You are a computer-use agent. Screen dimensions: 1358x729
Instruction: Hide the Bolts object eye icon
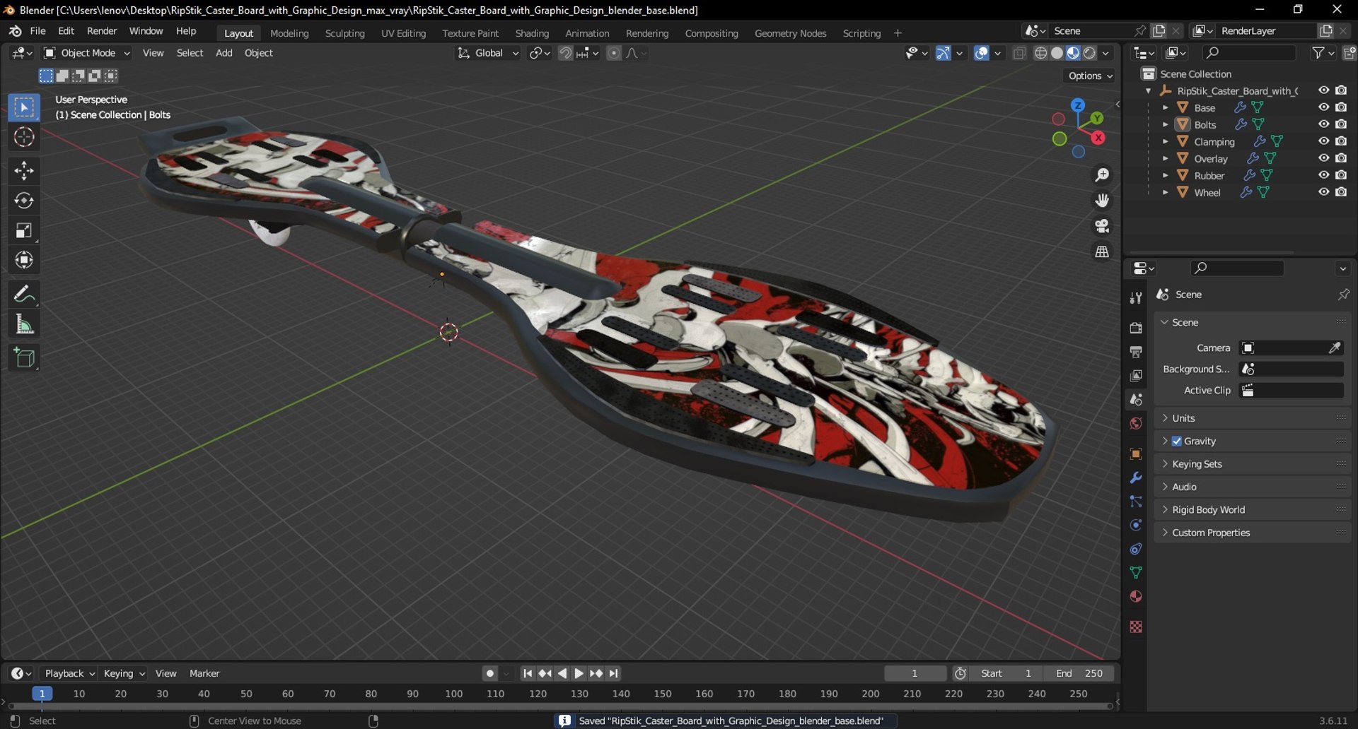[x=1323, y=124]
